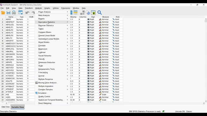Image resolution: width=207 pixels, height=116 pixels.
Task: Click the Role column header
Action: click(x=118, y=17)
